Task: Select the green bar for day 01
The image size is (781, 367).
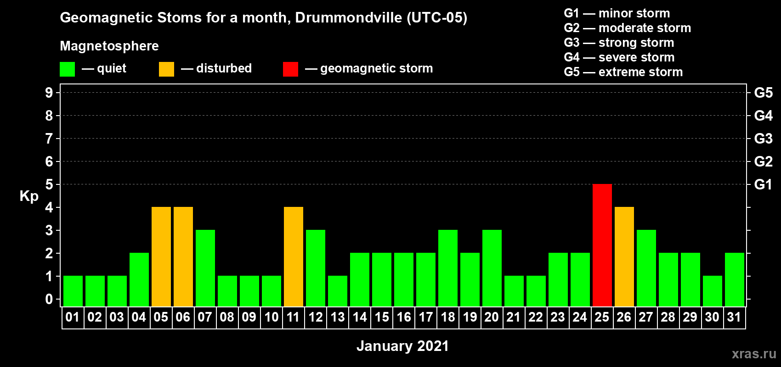Action: (x=73, y=291)
